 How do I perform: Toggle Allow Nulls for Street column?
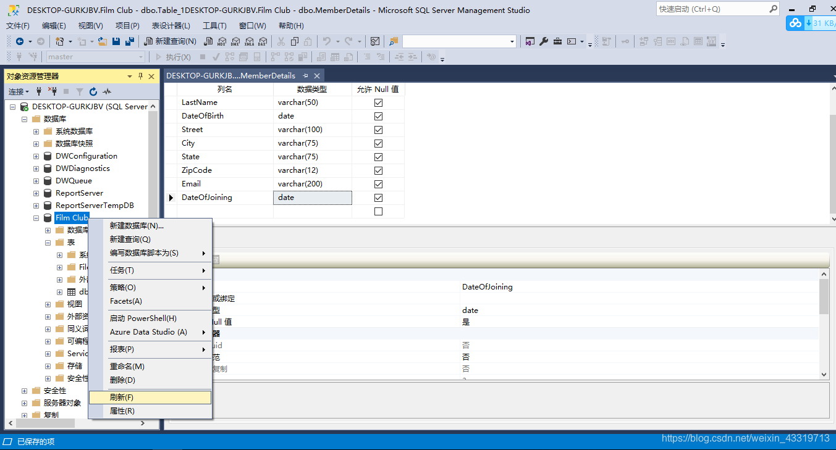coord(378,130)
